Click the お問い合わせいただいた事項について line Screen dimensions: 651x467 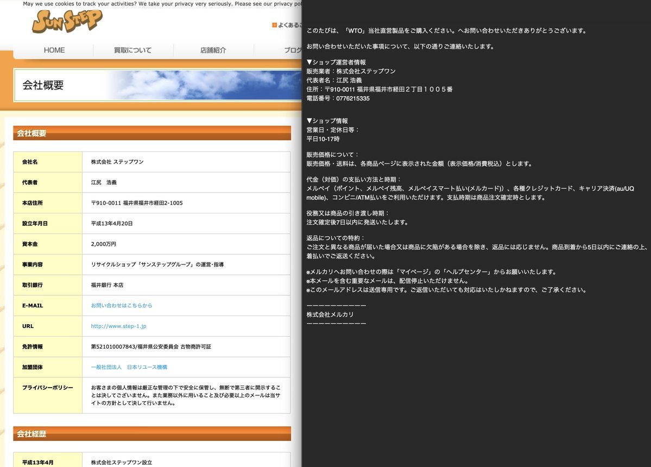[401, 47]
